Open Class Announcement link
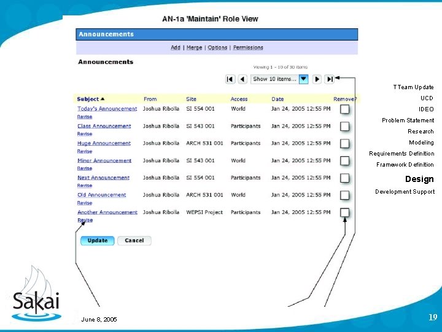 point(104,126)
